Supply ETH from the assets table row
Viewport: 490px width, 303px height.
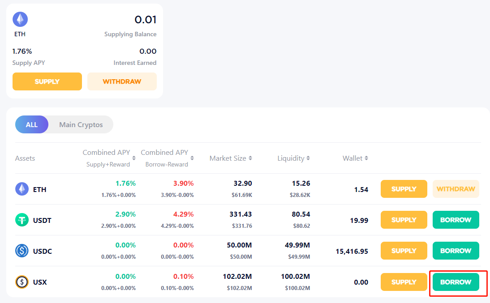tap(404, 189)
